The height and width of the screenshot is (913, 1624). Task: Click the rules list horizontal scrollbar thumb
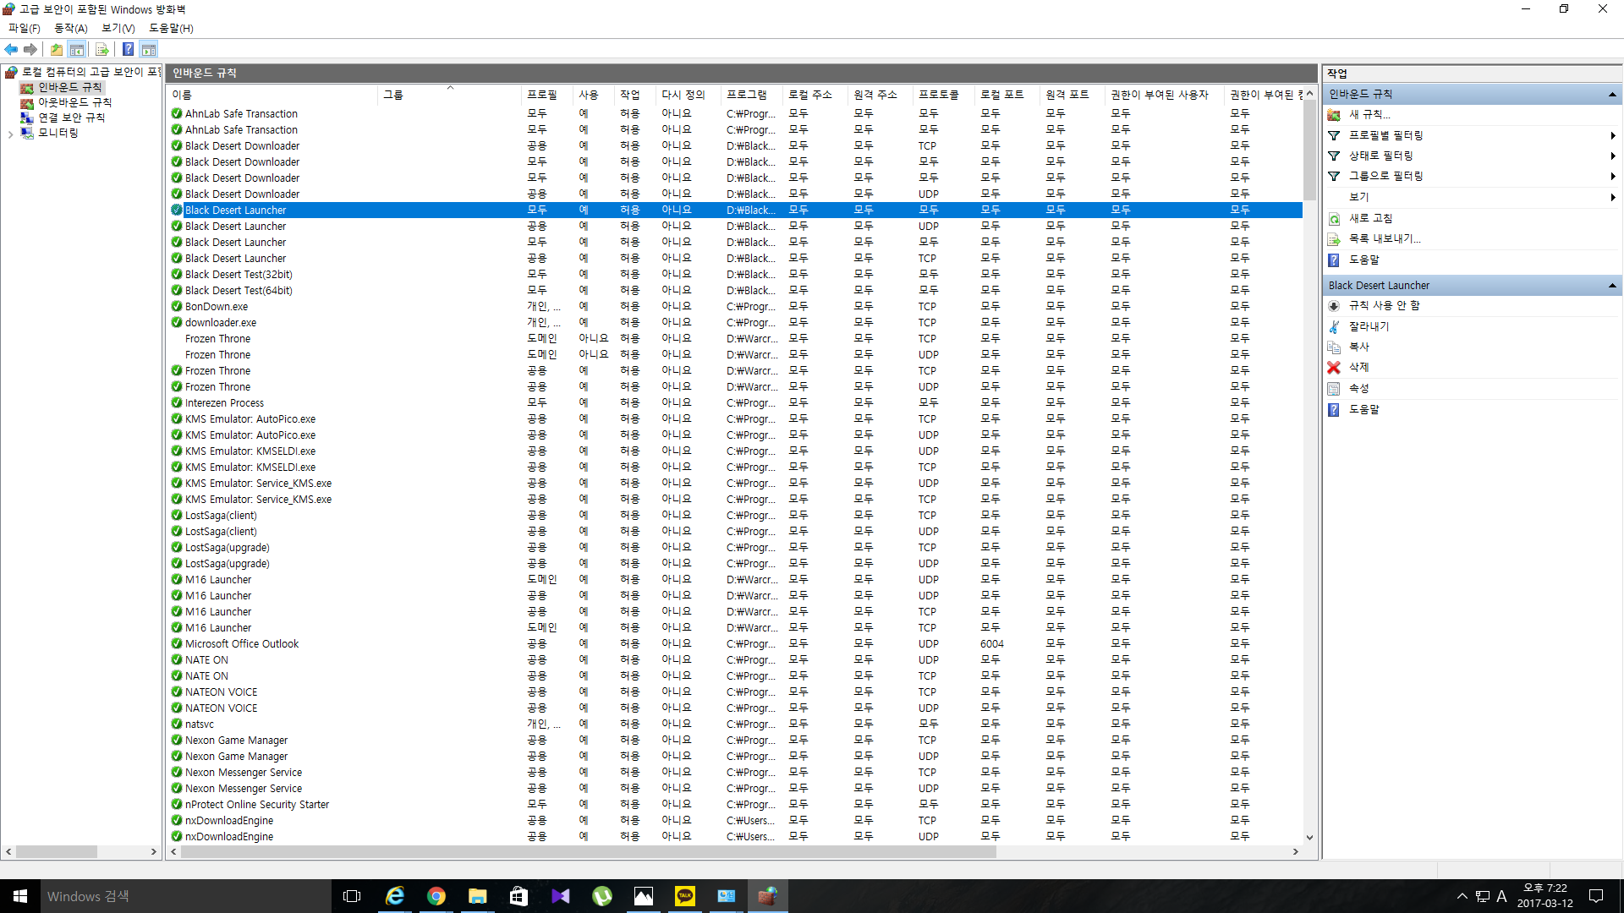(588, 852)
